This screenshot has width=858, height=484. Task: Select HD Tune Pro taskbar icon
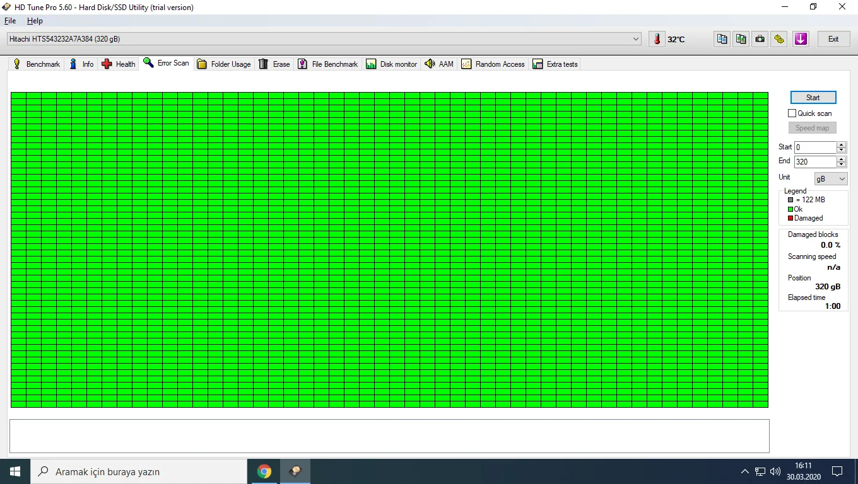[x=295, y=471]
